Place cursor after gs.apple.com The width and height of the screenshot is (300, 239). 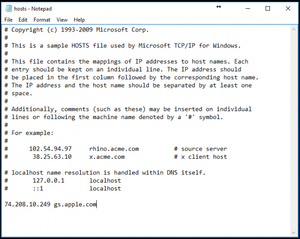pos(97,204)
